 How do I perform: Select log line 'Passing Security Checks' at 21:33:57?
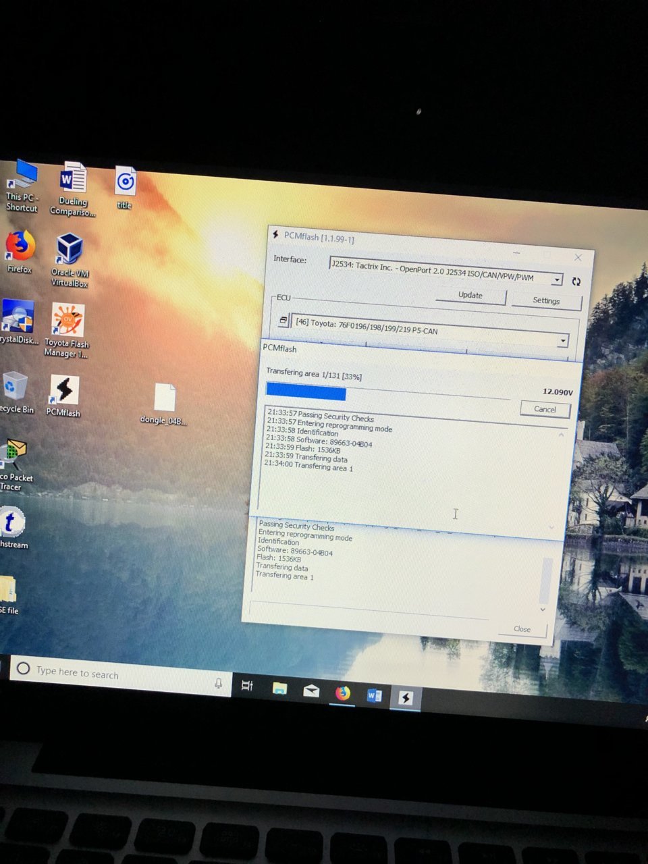321,415
